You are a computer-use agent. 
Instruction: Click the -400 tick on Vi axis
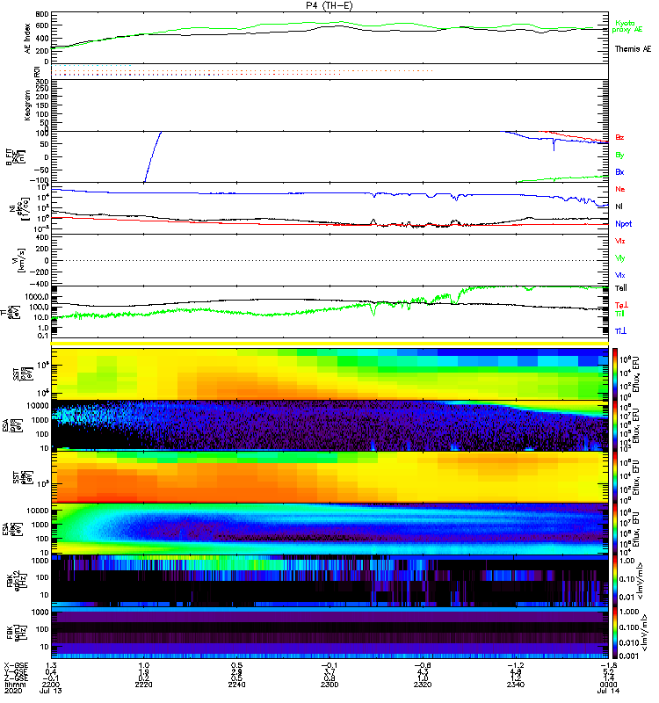click(x=40, y=284)
